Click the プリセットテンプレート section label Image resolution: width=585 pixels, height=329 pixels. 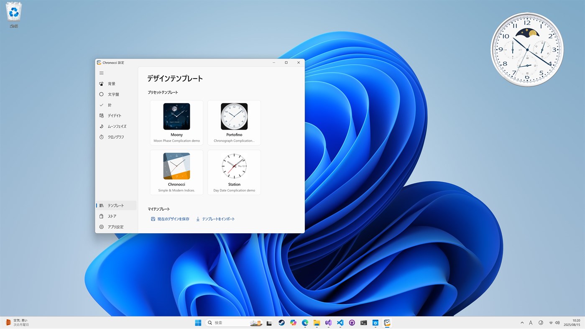163,92
